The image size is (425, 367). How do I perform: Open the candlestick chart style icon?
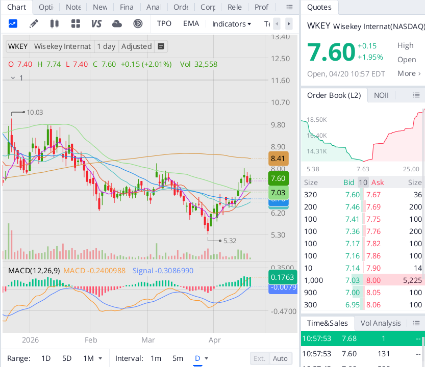click(x=55, y=24)
